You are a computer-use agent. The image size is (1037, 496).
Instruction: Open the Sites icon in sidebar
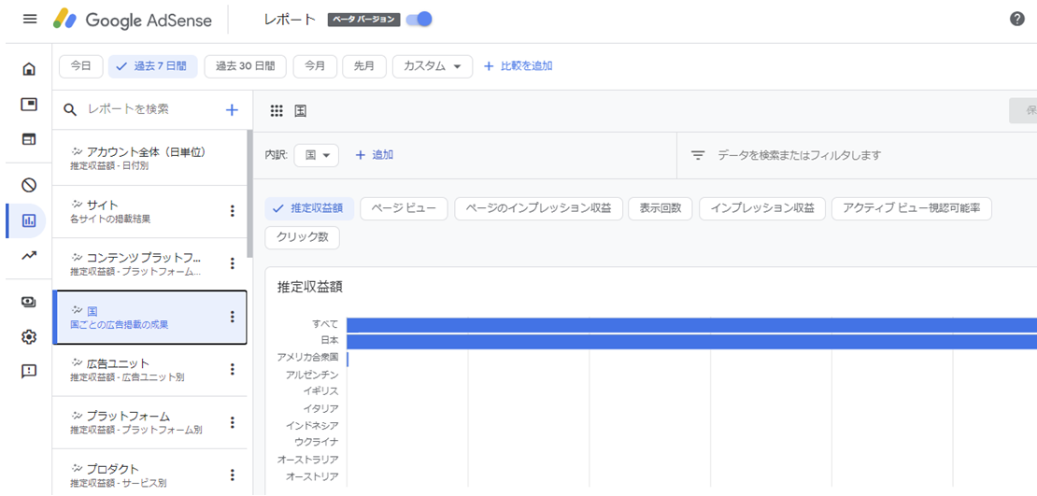tap(28, 139)
